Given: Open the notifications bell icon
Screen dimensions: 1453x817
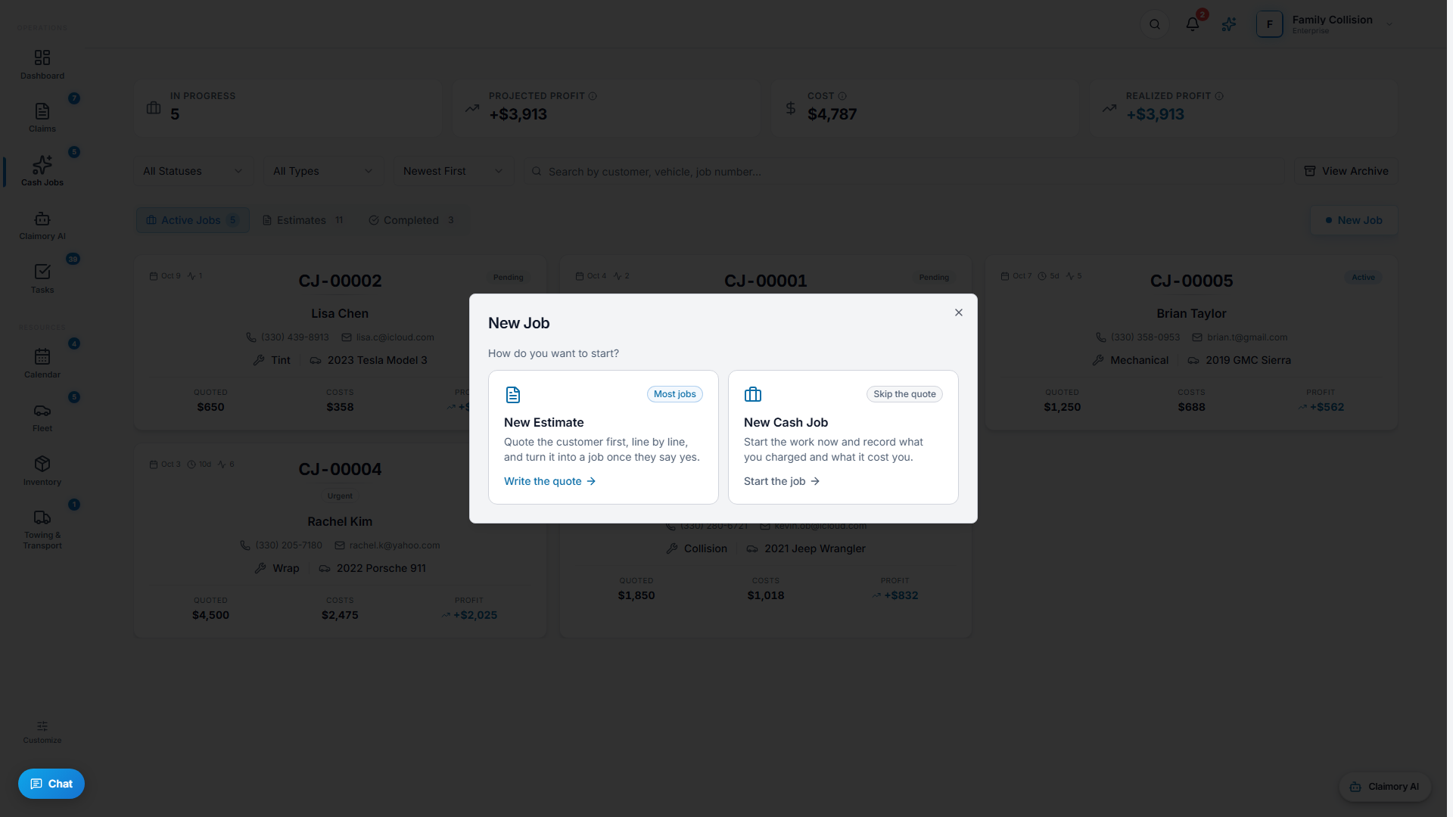Looking at the screenshot, I should point(1193,24).
